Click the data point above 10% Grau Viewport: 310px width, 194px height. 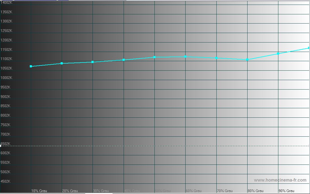[31, 66]
